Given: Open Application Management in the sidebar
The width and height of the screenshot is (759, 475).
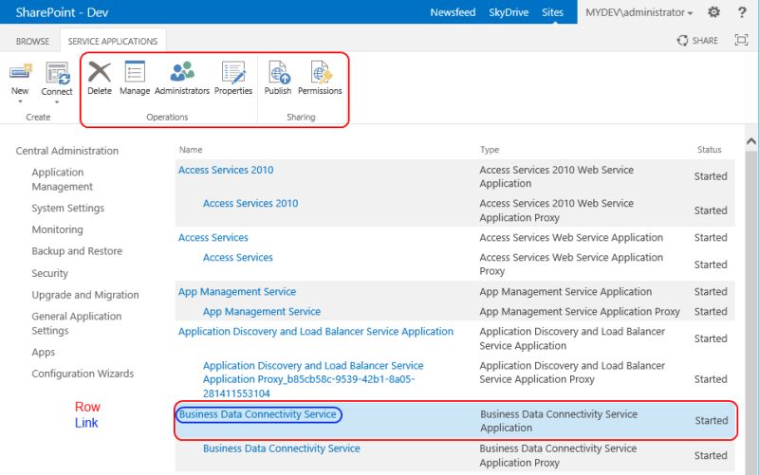Looking at the screenshot, I should click(62, 179).
